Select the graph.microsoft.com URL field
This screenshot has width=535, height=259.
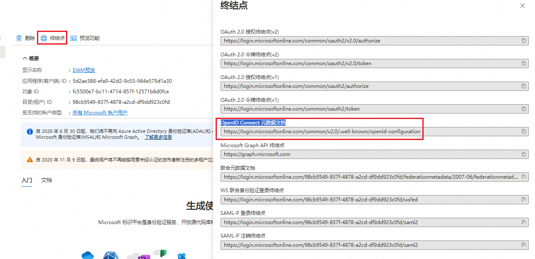(x=374, y=154)
